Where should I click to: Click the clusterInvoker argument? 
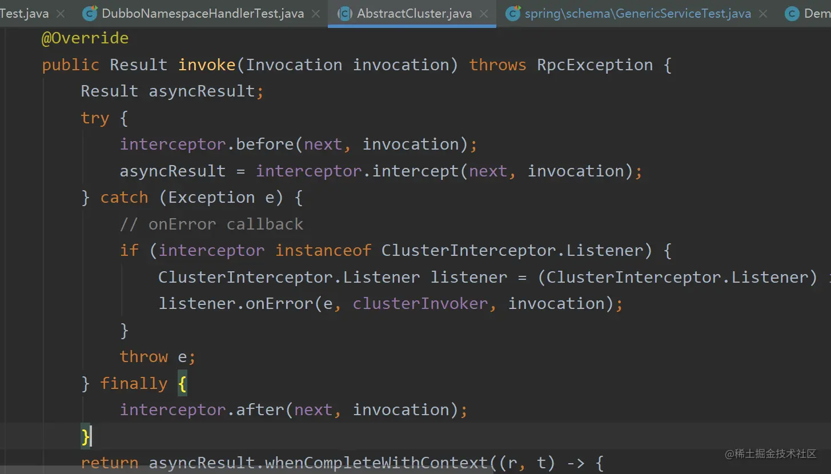pos(420,304)
